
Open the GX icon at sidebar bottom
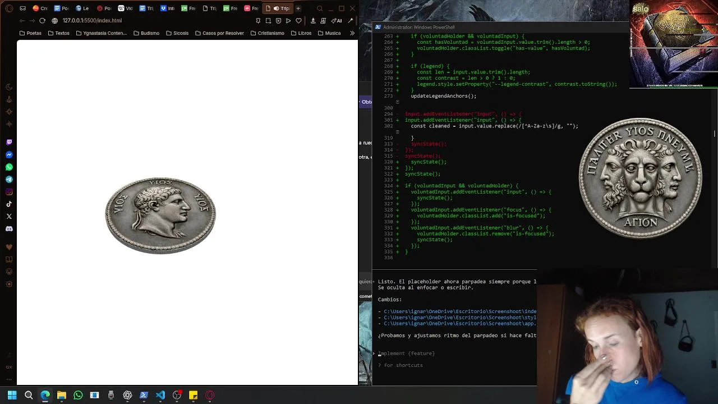[x=9, y=367]
